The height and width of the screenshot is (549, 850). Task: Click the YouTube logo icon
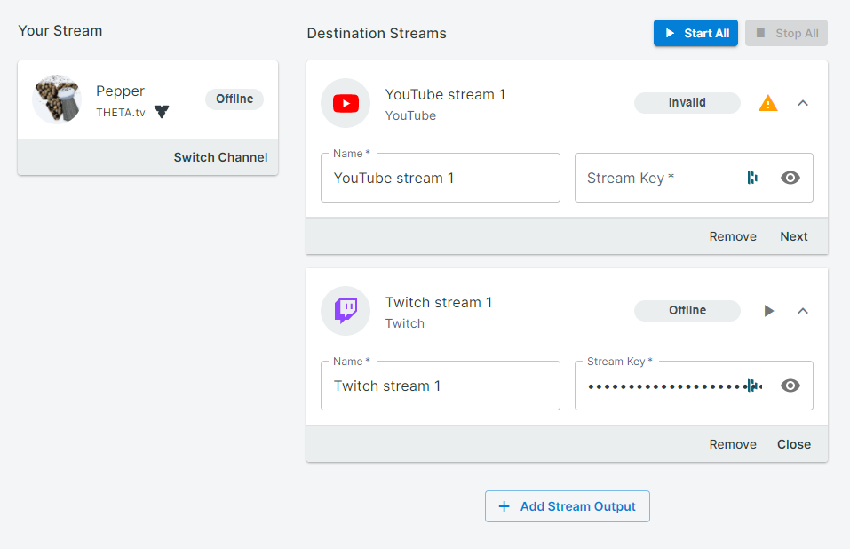point(346,103)
